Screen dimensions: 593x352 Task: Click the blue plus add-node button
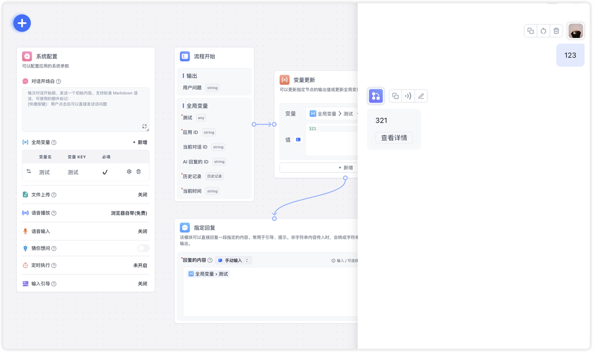[x=22, y=23]
